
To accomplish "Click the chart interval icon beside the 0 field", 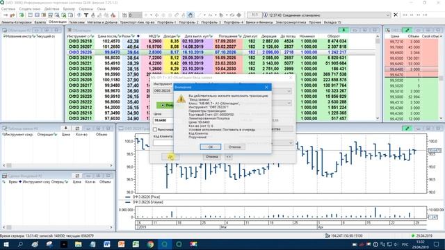I will (x=124, y=15).
